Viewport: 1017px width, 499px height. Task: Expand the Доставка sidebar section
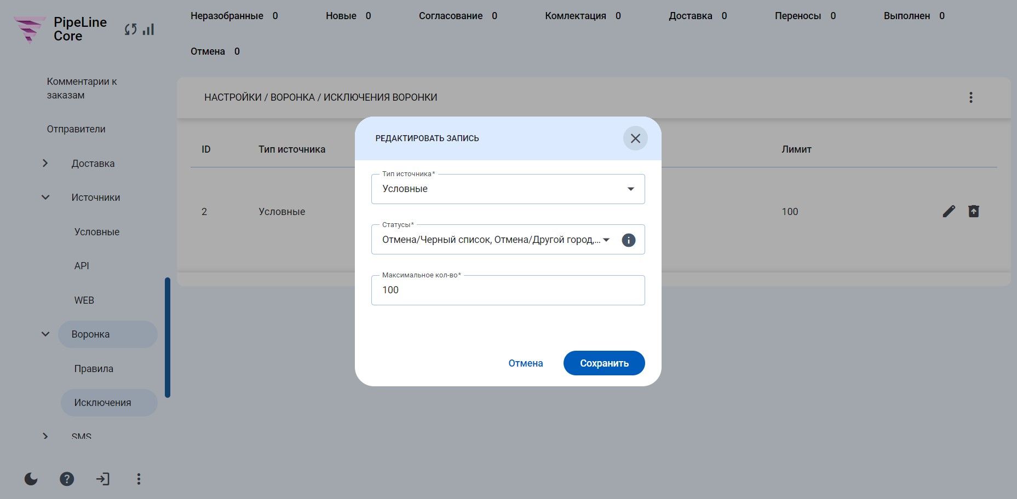45,163
